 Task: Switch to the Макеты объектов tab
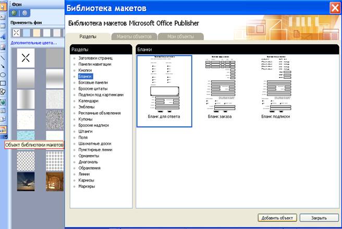[x=134, y=37]
